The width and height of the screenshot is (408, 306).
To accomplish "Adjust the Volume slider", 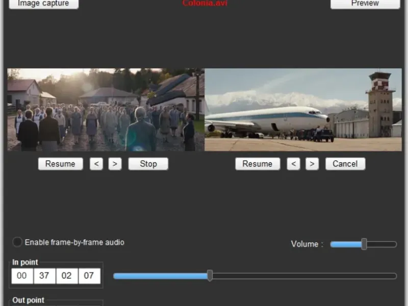I will tap(364, 244).
